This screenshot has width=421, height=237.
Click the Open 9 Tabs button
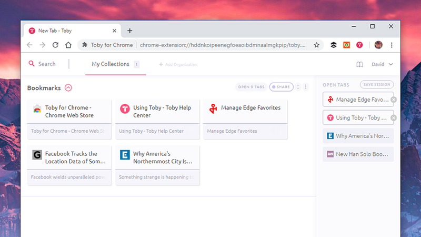251,87
